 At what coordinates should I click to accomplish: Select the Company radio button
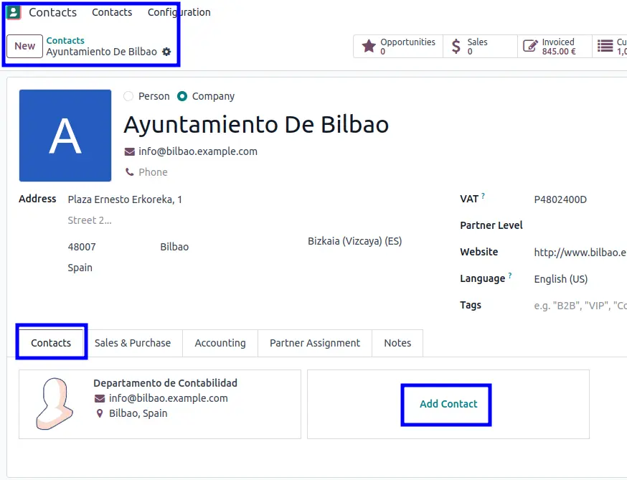[x=182, y=96]
